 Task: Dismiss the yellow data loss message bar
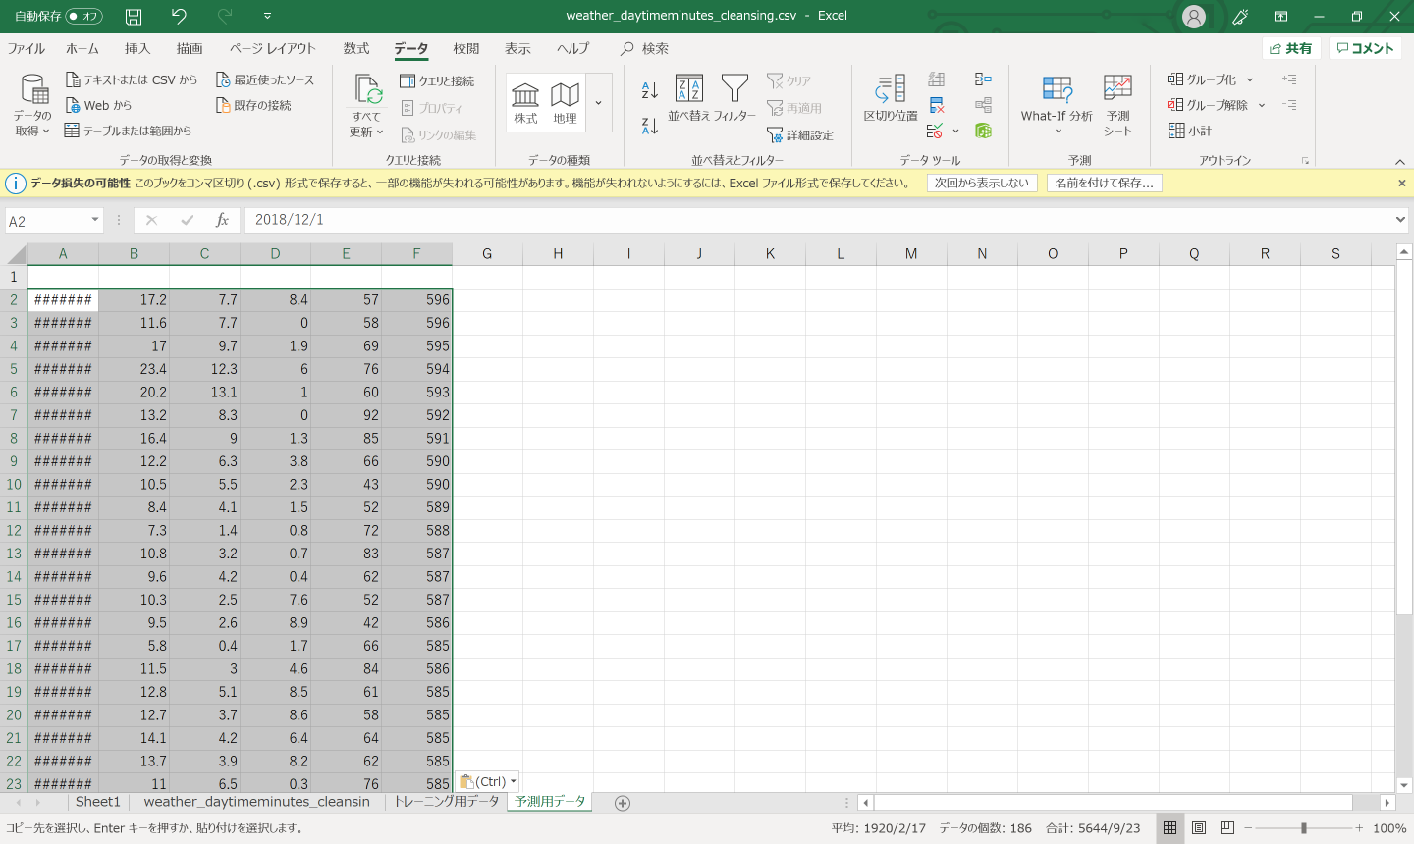click(1402, 183)
